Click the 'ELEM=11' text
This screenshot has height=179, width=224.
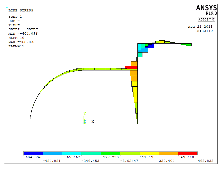coord(16,46)
